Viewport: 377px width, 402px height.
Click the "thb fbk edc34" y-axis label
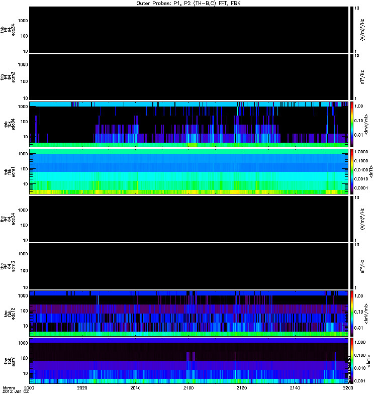coord(10,124)
